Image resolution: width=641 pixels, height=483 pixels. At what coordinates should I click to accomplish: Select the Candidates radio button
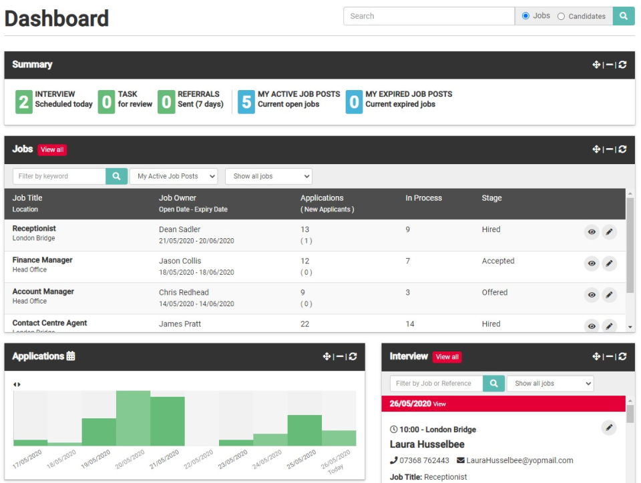[x=561, y=17]
